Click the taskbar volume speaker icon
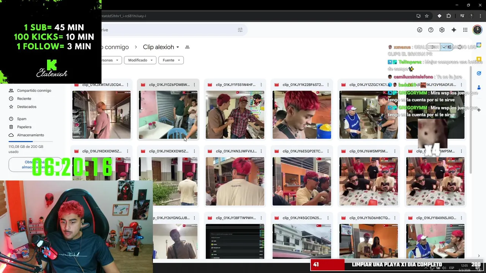This screenshot has height=273, width=486. point(444,268)
